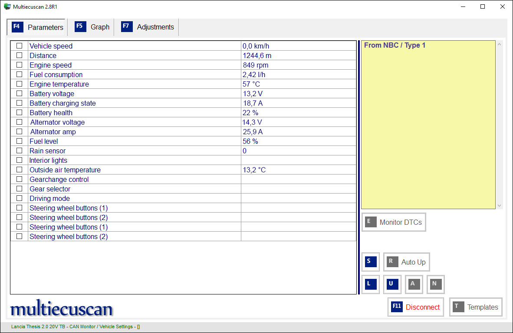
Task: Select the Outside air temperature checkbox
Action: pyautogui.click(x=19, y=169)
